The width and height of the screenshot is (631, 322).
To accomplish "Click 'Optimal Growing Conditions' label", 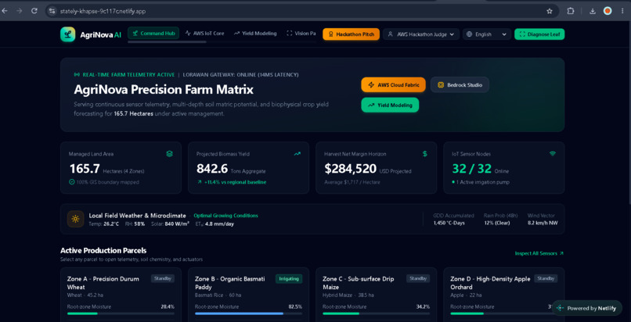I will [x=225, y=216].
